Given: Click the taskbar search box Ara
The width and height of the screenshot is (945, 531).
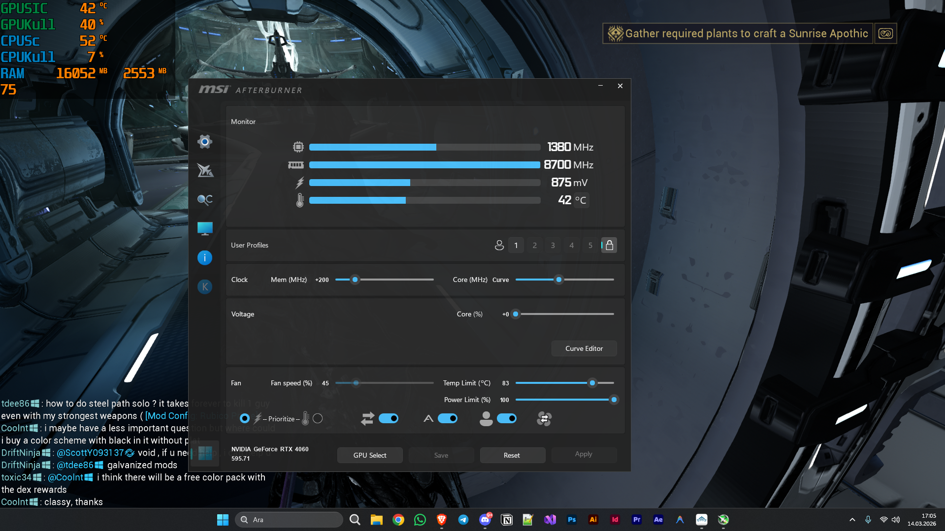Looking at the screenshot, I should 289,520.
